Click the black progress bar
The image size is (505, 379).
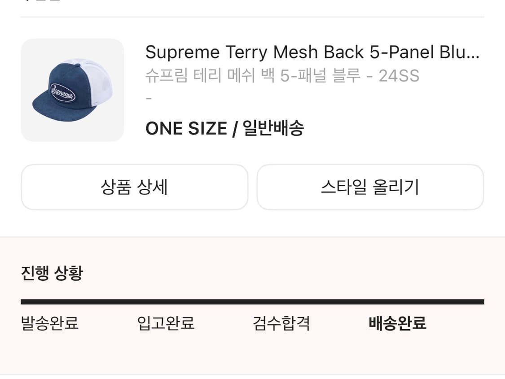(252, 302)
